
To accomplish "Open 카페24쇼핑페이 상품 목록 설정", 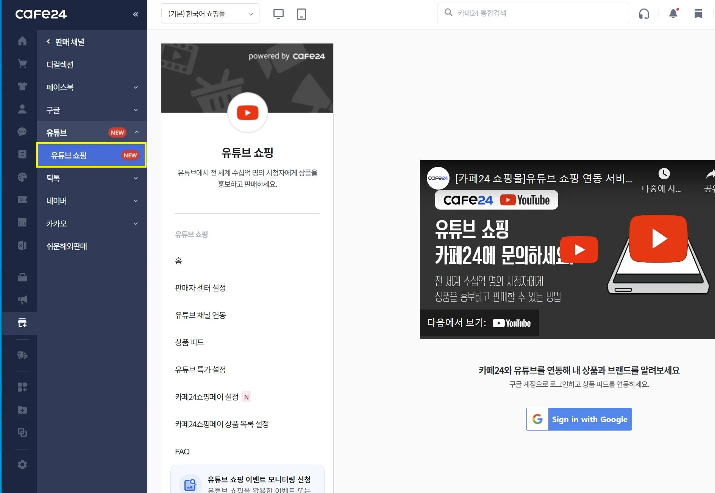I will tap(222, 424).
